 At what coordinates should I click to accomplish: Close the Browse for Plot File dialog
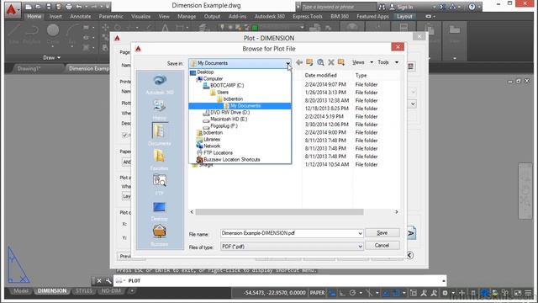coord(398,47)
